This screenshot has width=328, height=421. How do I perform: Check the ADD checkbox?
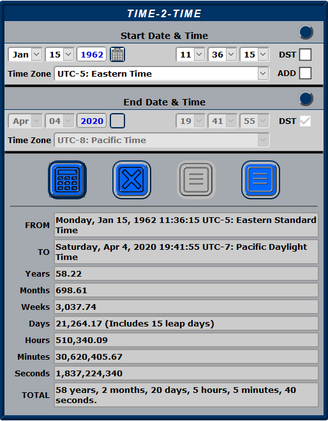[305, 73]
